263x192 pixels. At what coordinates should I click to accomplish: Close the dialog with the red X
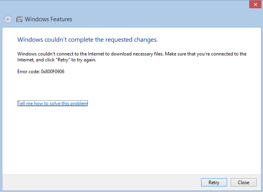[255, 4]
